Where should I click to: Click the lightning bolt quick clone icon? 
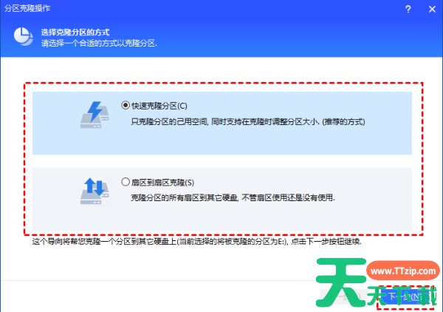coord(95,115)
